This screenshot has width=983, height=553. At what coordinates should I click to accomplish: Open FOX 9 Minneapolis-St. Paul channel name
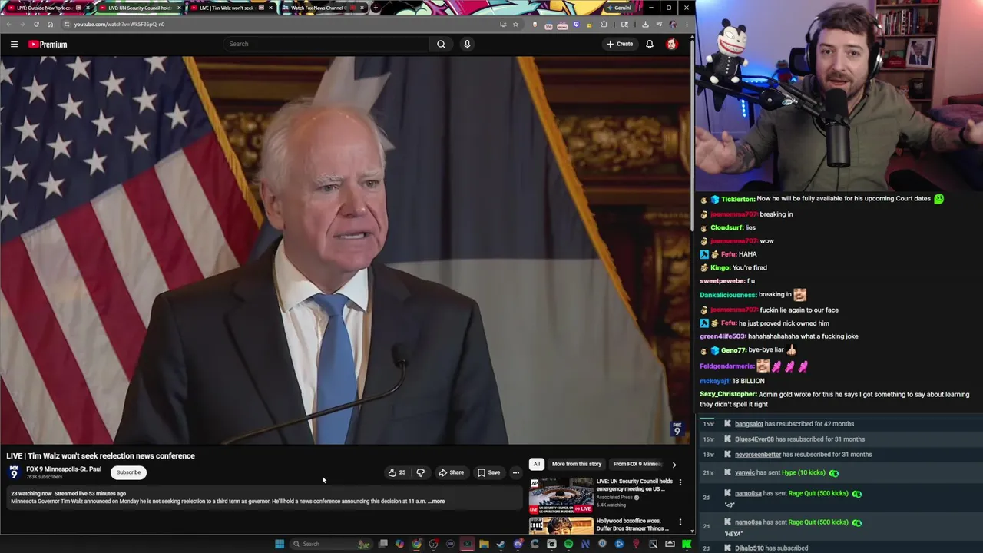pyautogui.click(x=64, y=469)
